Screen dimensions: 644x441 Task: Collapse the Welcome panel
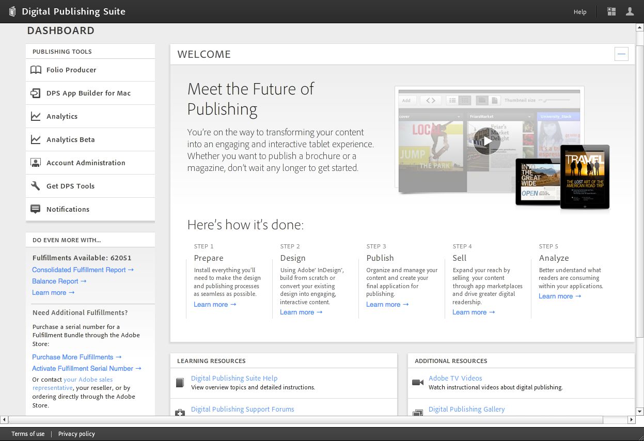click(621, 54)
